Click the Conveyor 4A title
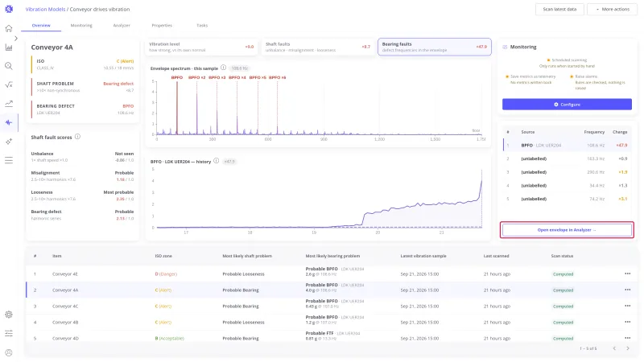 point(52,47)
